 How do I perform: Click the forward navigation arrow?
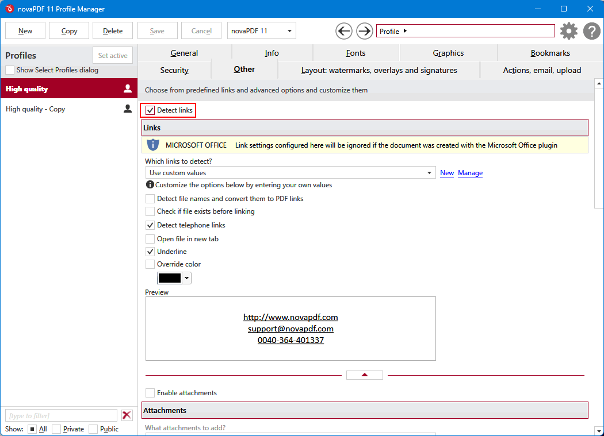click(x=365, y=30)
